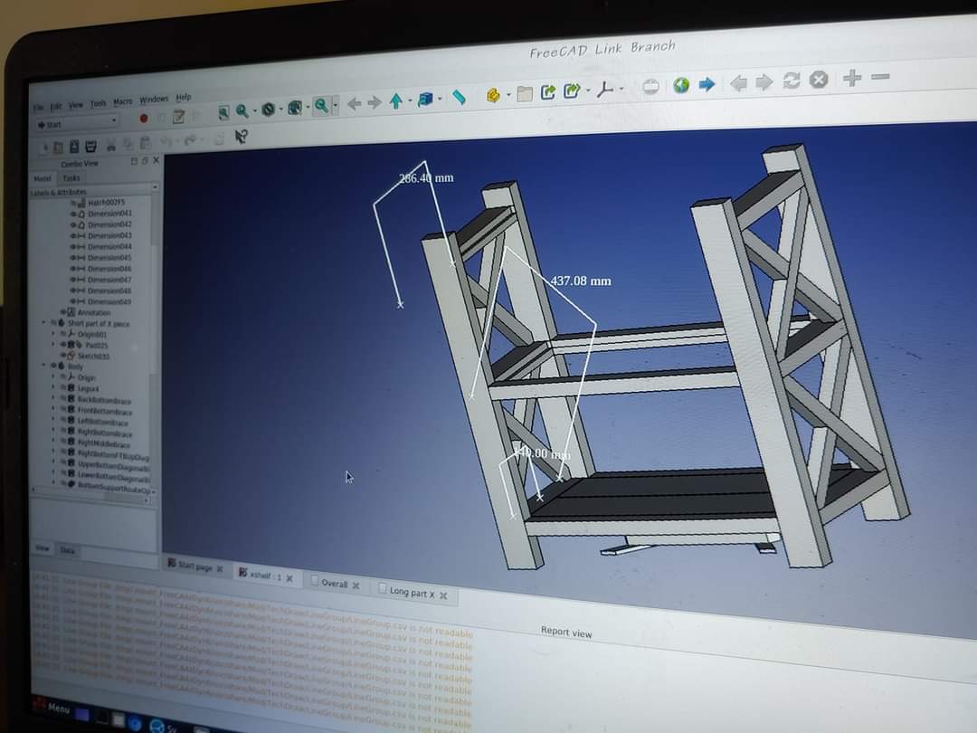The width and height of the screenshot is (977, 733).
Task: Open the Macro menu
Action: pos(123,101)
